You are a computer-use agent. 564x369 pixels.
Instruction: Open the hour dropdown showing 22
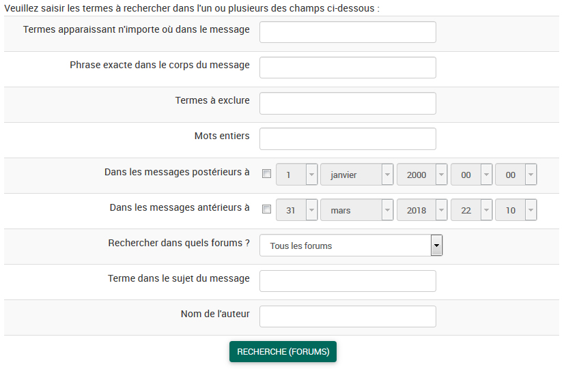(471, 210)
